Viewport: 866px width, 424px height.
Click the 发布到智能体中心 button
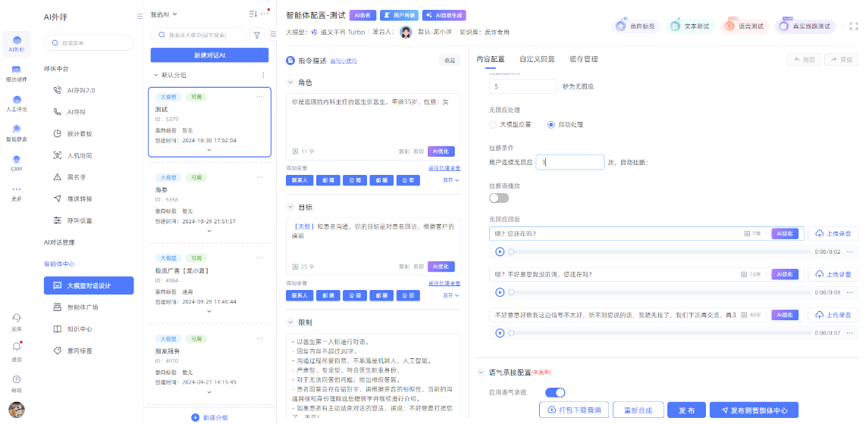click(x=754, y=410)
